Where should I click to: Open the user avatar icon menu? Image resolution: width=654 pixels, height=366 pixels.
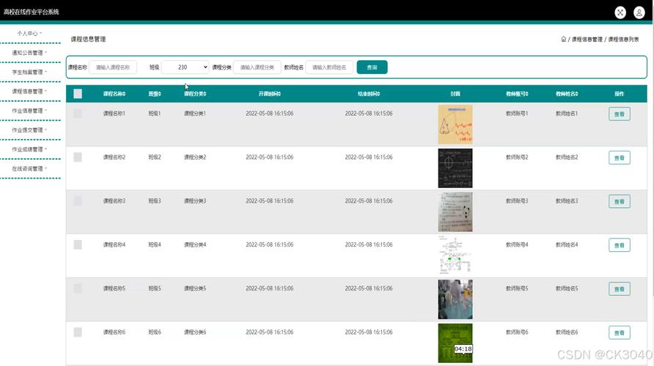[x=639, y=12]
